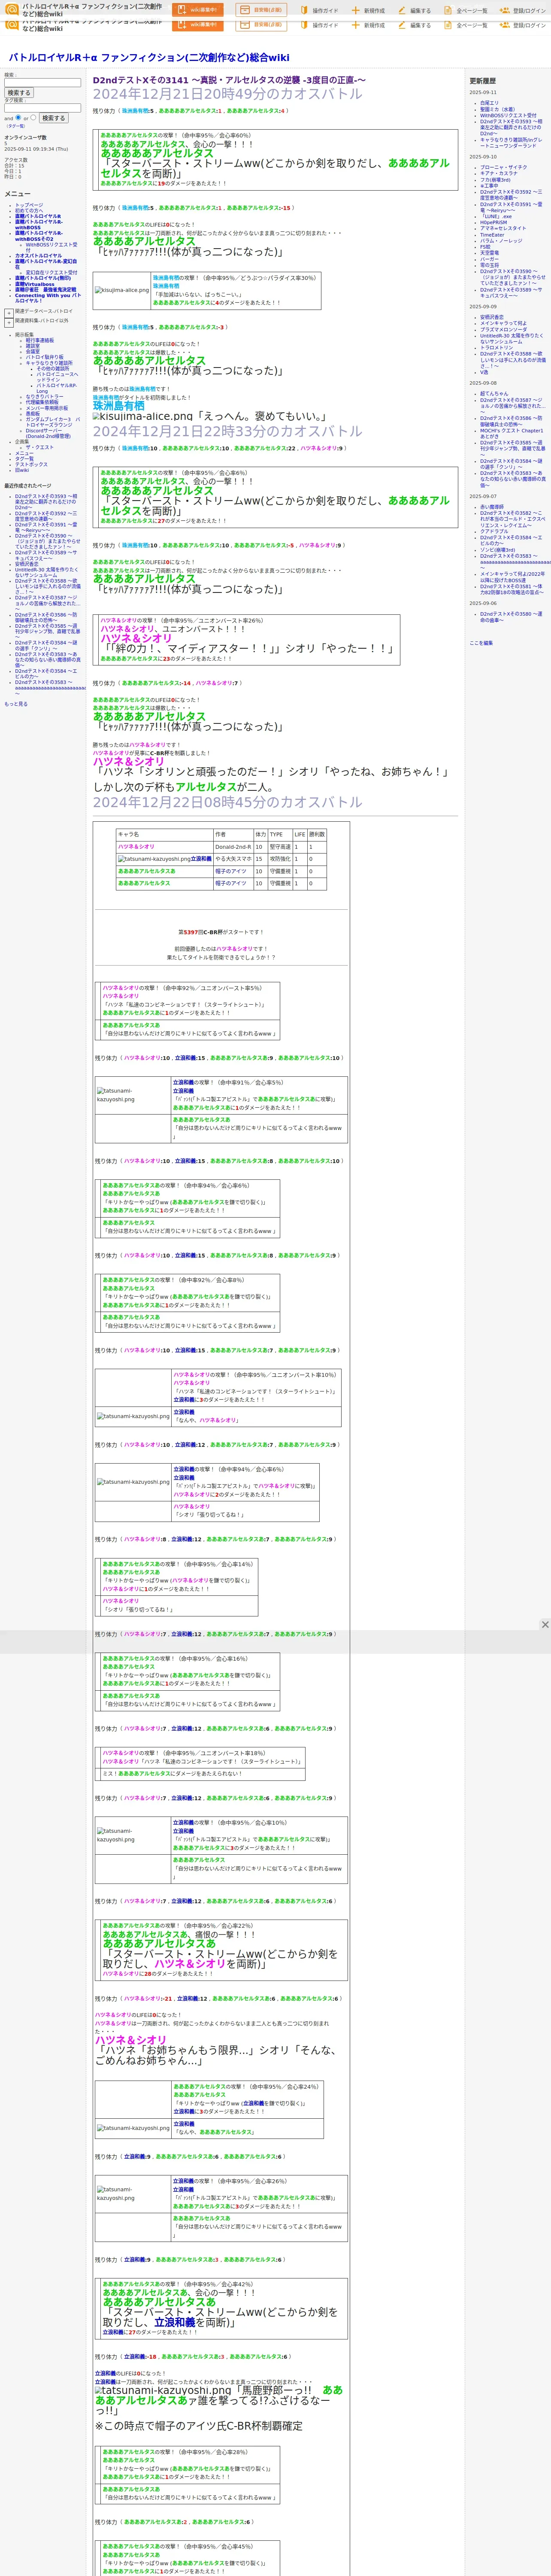This screenshot has height=2576, width=551.
Task: Open 直轄バトルロイヤルR-withBOSSその2 menu link
Action: coord(38,236)
